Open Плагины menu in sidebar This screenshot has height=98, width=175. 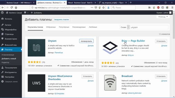[x=11, y=50]
